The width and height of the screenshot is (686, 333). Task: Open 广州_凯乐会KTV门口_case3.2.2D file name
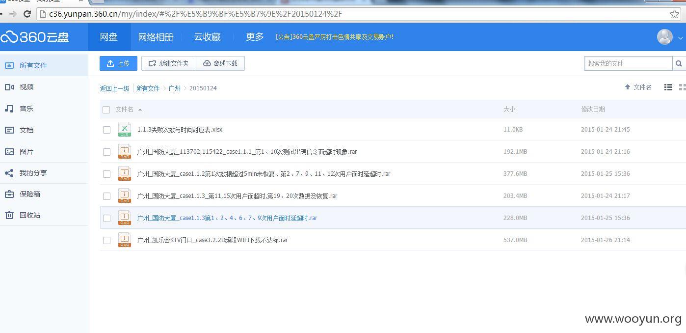[212, 240]
